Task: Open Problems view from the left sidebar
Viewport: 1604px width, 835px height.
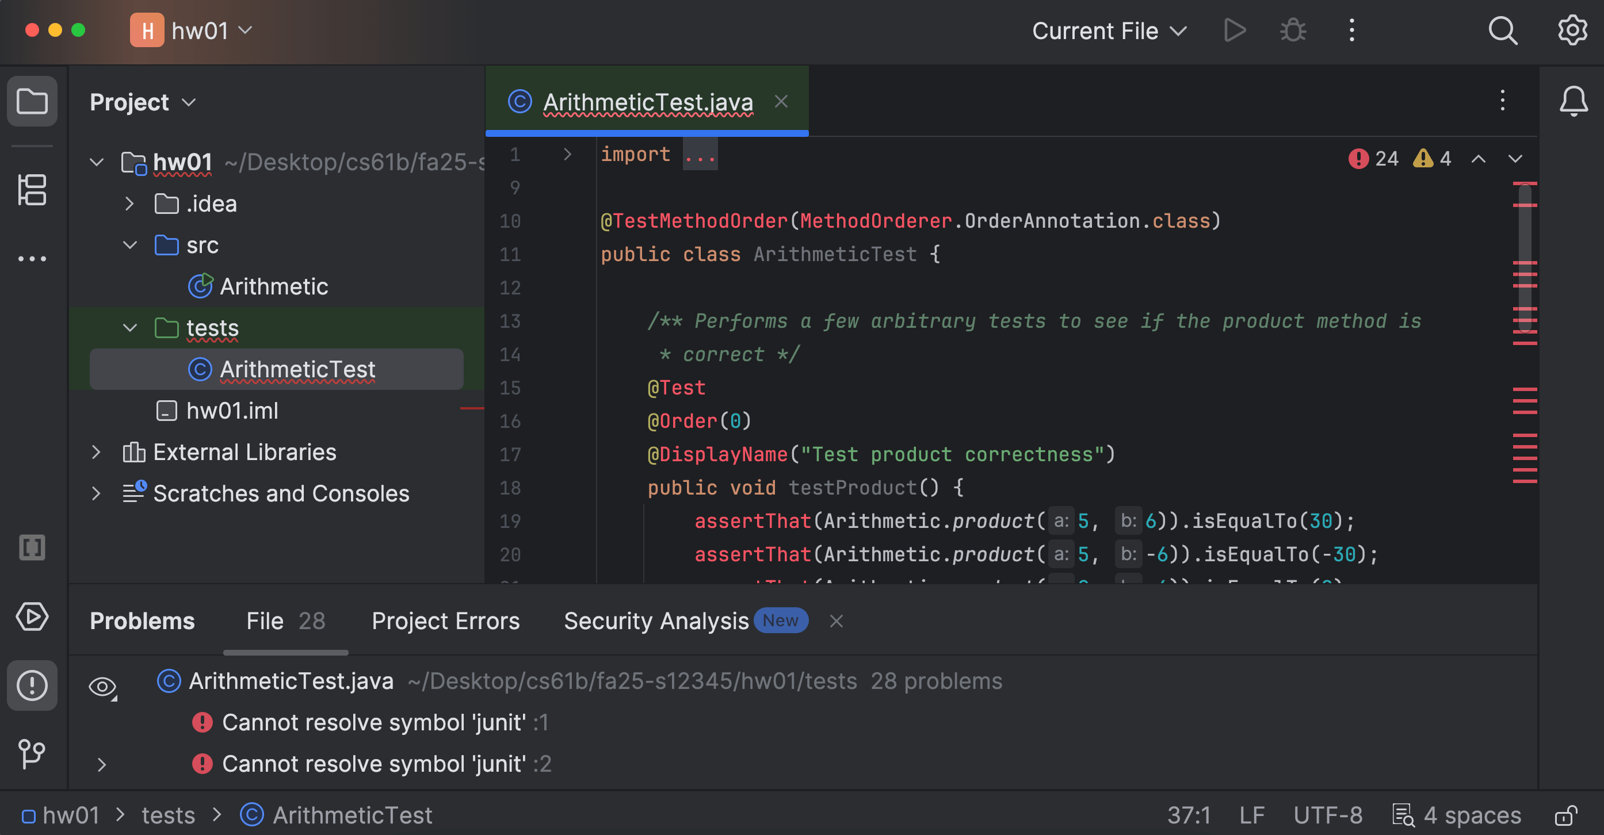Action: pyautogui.click(x=32, y=685)
